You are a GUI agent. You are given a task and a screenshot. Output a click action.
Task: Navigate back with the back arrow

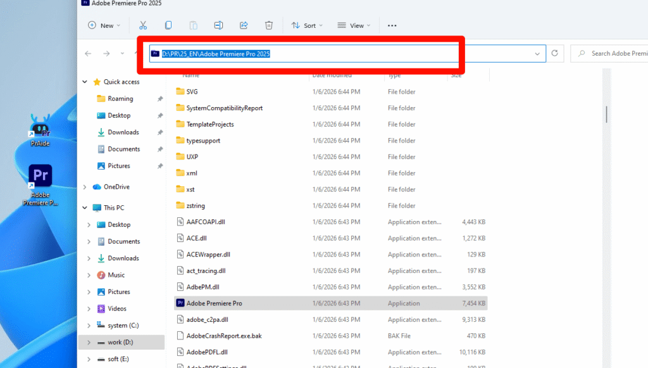pyautogui.click(x=88, y=54)
